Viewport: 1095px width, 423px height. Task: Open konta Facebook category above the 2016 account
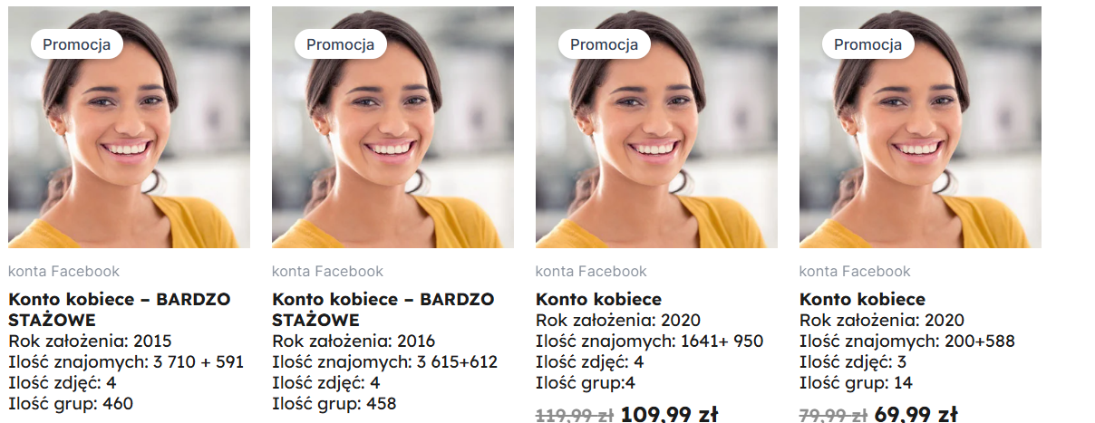327,271
